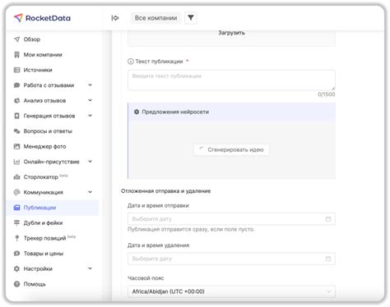
Task: Expand the Коммуникация submenu chevron
Action: 91,192
